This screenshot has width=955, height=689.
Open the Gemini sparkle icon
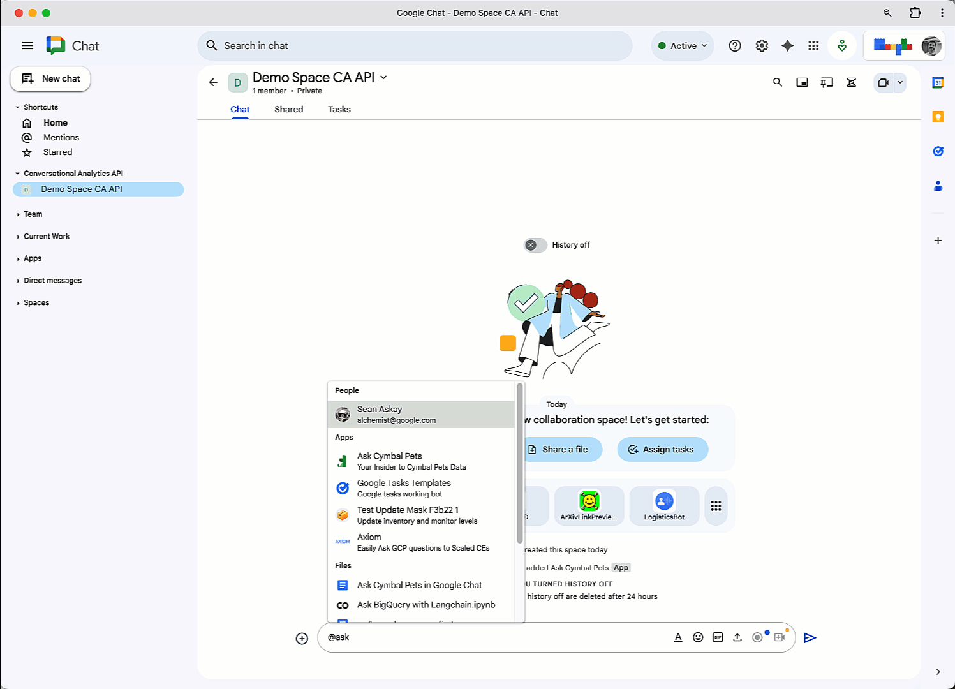[x=788, y=46]
